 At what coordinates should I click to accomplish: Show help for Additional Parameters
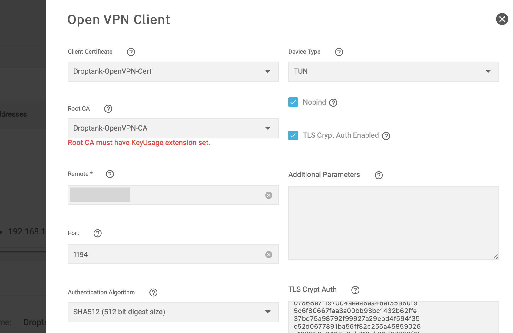(379, 175)
